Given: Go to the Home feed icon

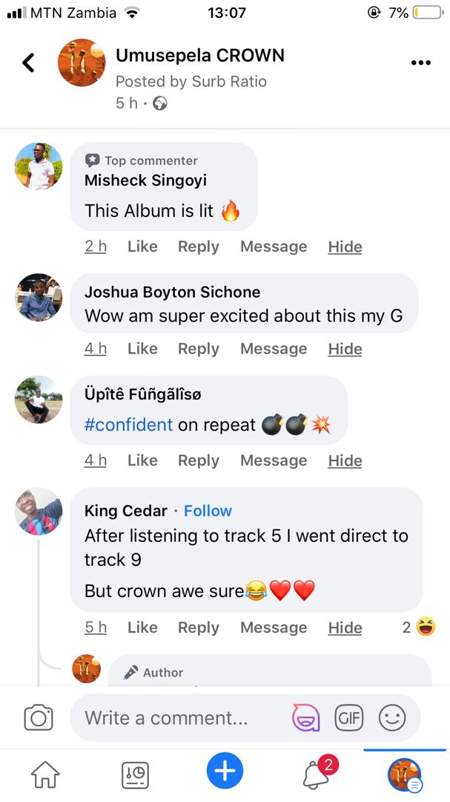Looking at the screenshot, I should click(45, 775).
